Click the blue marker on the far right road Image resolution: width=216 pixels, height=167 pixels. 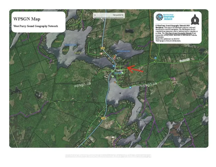pos(155,58)
